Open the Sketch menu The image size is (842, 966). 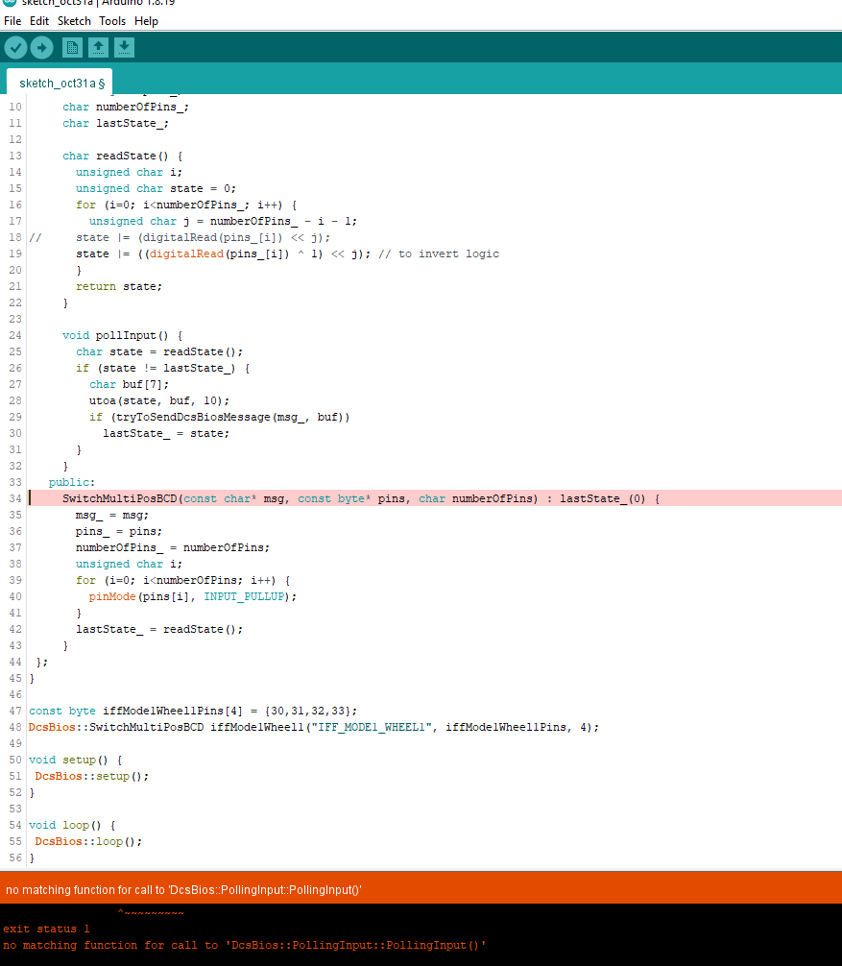click(x=74, y=21)
